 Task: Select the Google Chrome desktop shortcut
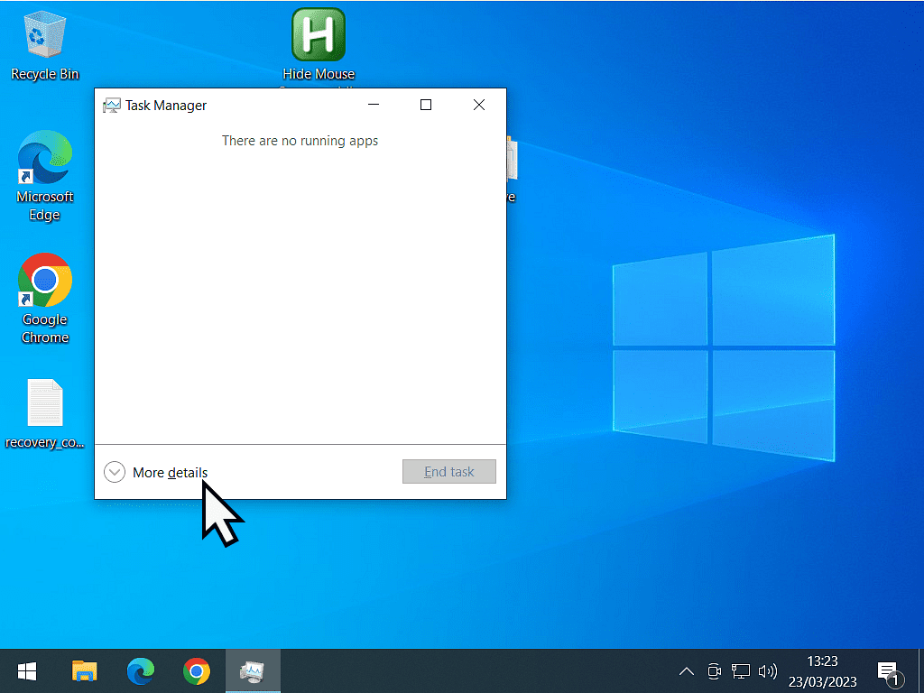(x=44, y=298)
